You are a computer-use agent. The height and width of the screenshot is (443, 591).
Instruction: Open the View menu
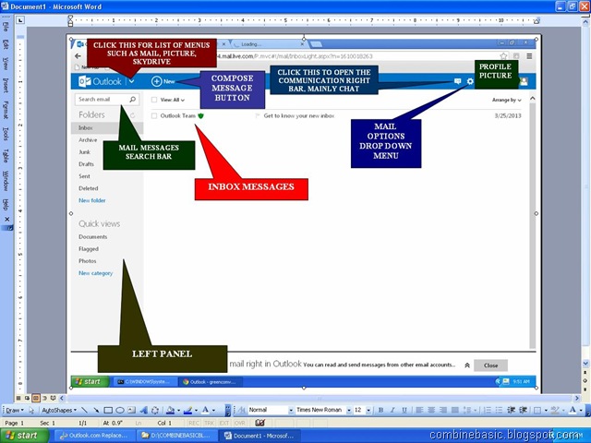(6, 64)
